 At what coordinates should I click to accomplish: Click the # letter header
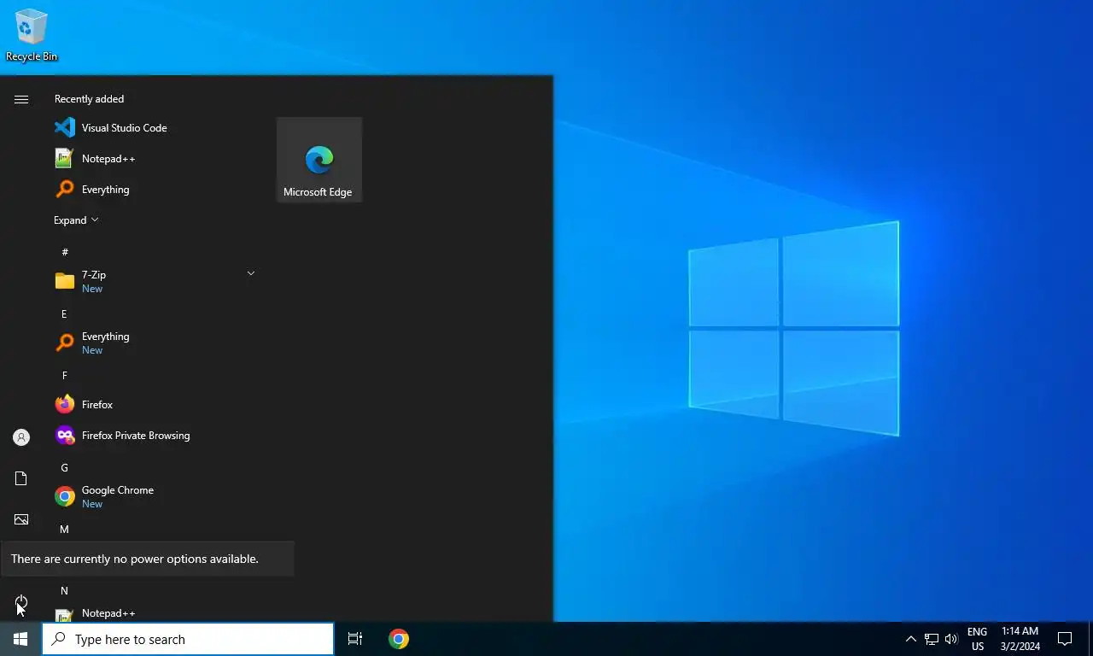[65, 252]
